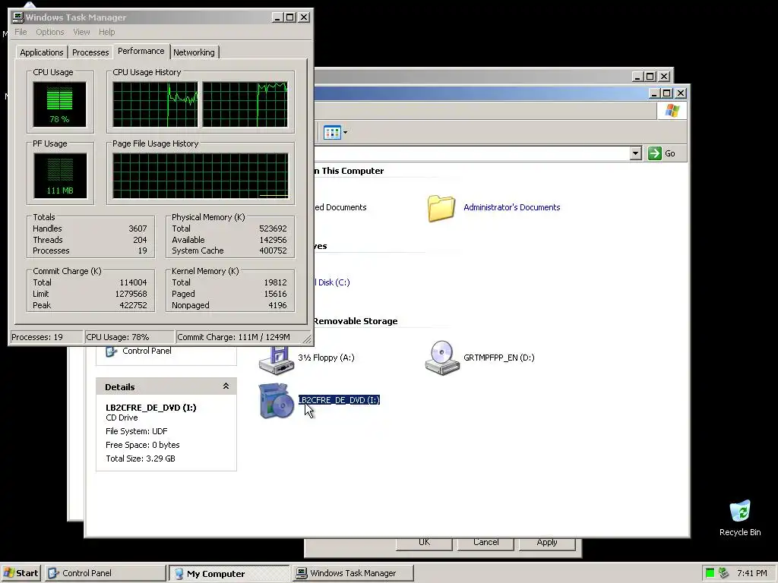The width and height of the screenshot is (778, 583).
Task: Open the Options menu in Task Manager
Action: (x=49, y=32)
